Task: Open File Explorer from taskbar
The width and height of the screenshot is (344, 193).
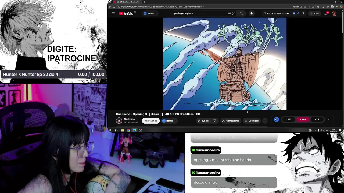Action: [122, 131]
